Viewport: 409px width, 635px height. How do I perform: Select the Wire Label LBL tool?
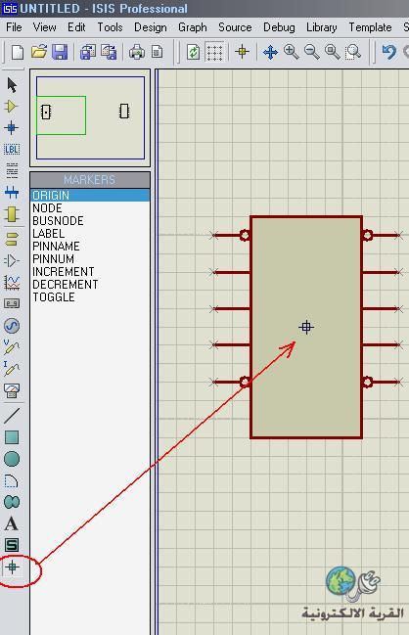point(12,150)
